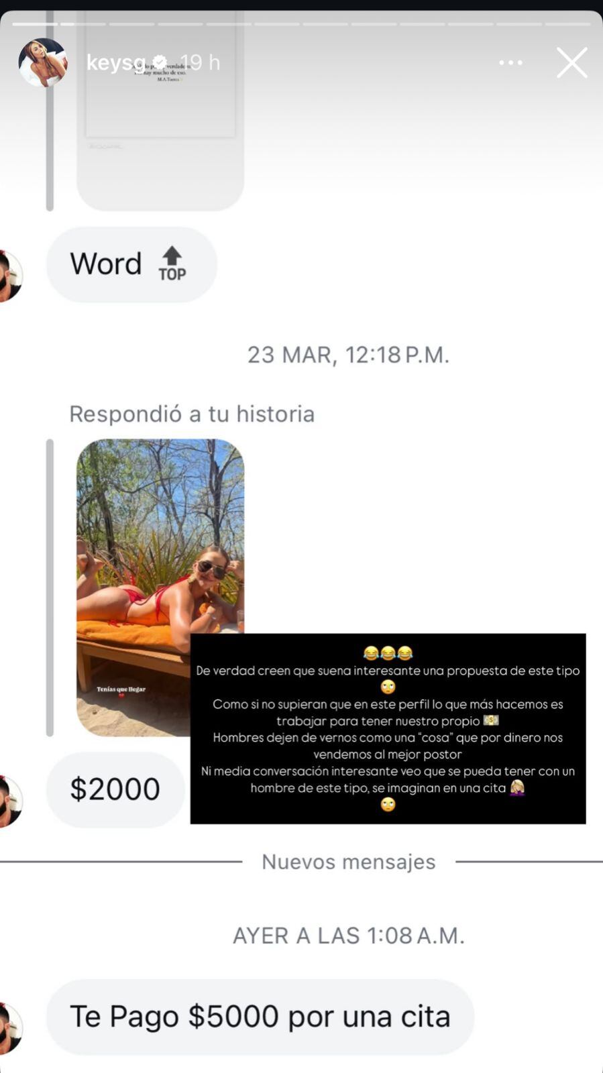
Task: Tap the Word TOP message bubble
Action: tap(131, 264)
